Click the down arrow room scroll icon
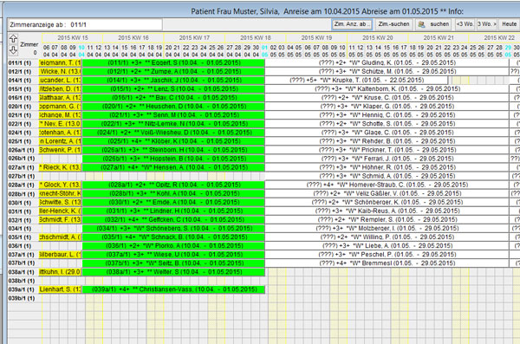Viewport: 520px width, 344px height. pyautogui.click(x=13, y=49)
